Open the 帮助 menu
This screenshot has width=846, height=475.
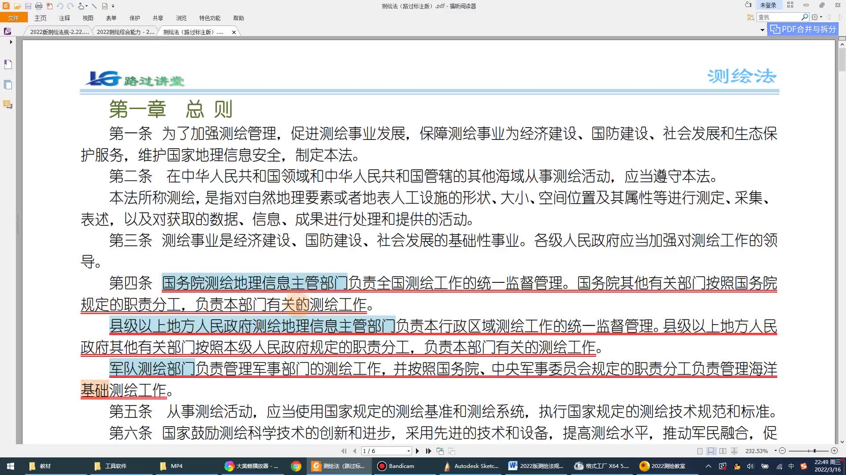(238, 18)
